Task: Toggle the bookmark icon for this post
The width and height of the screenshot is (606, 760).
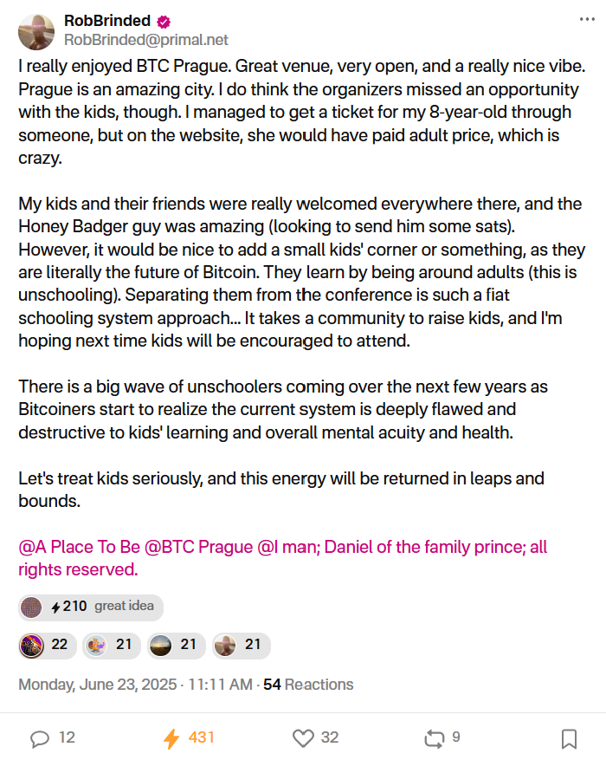Action: click(569, 739)
